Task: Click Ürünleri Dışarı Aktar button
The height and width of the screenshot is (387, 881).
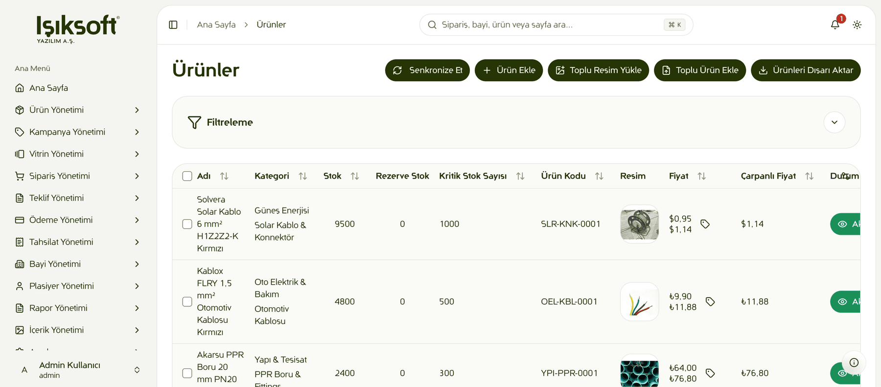Action: (x=806, y=70)
